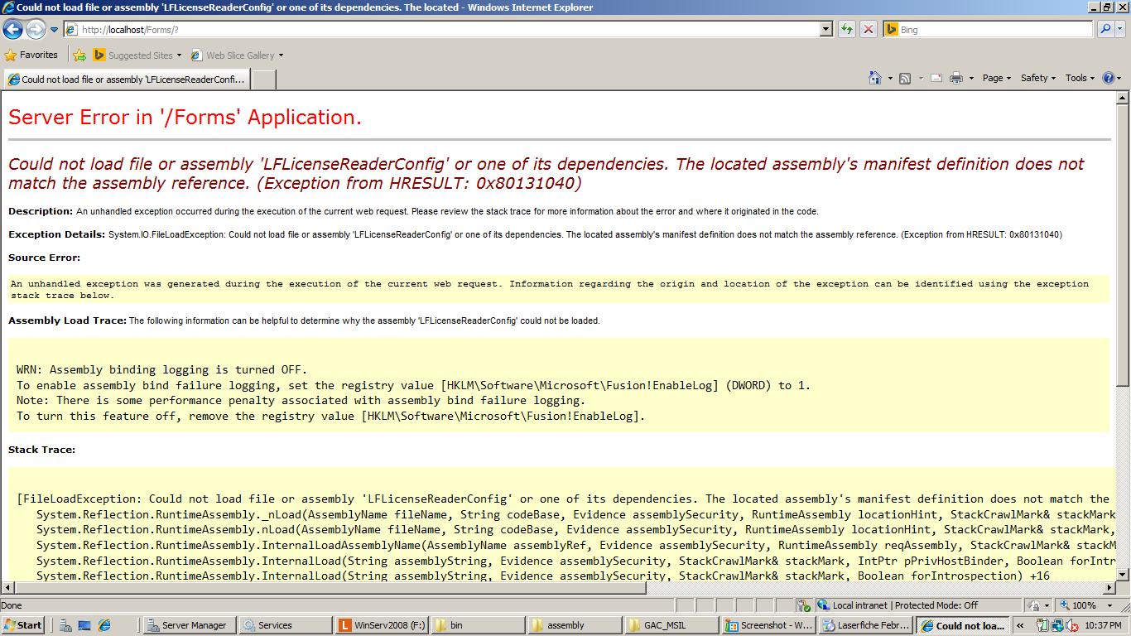Open the Tools menu
This screenshot has width=1131, height=636.
click(1079, 78)
